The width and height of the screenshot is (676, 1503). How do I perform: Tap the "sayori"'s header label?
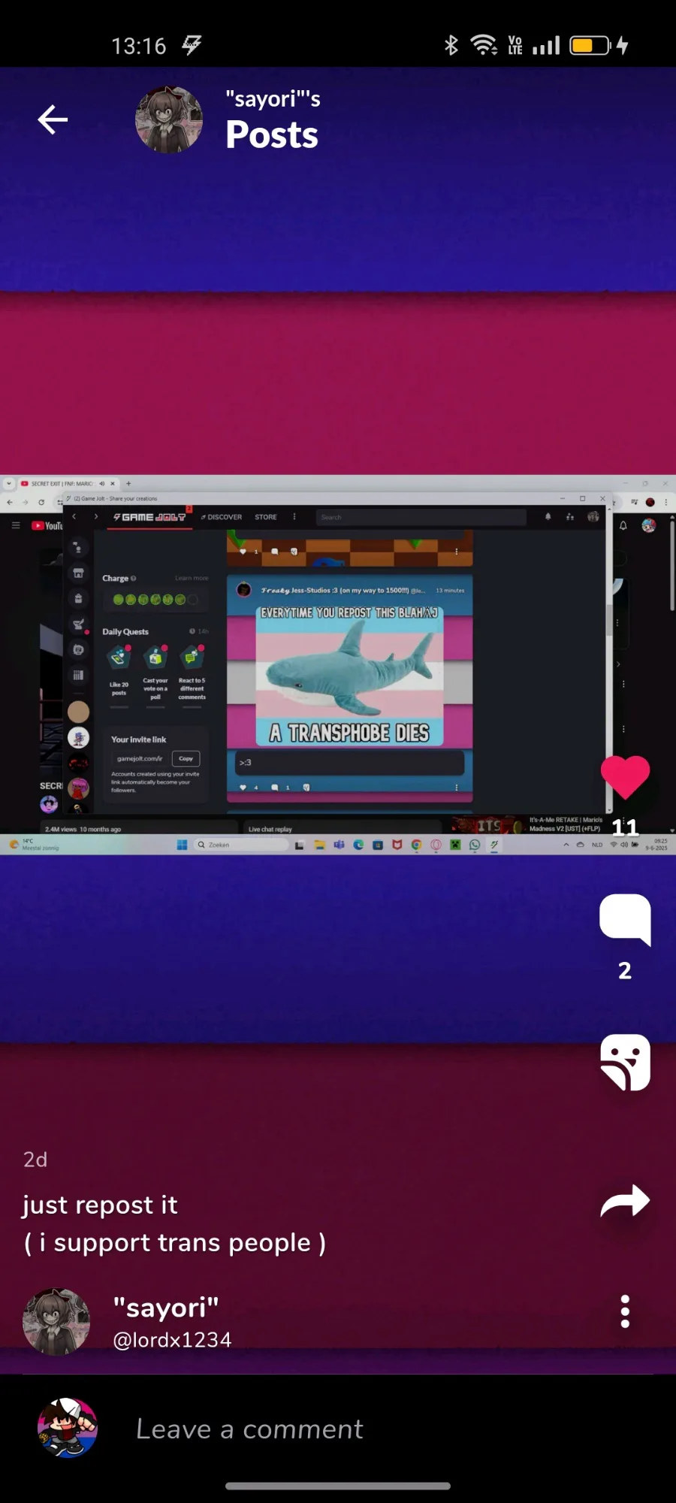coord(273,98)
